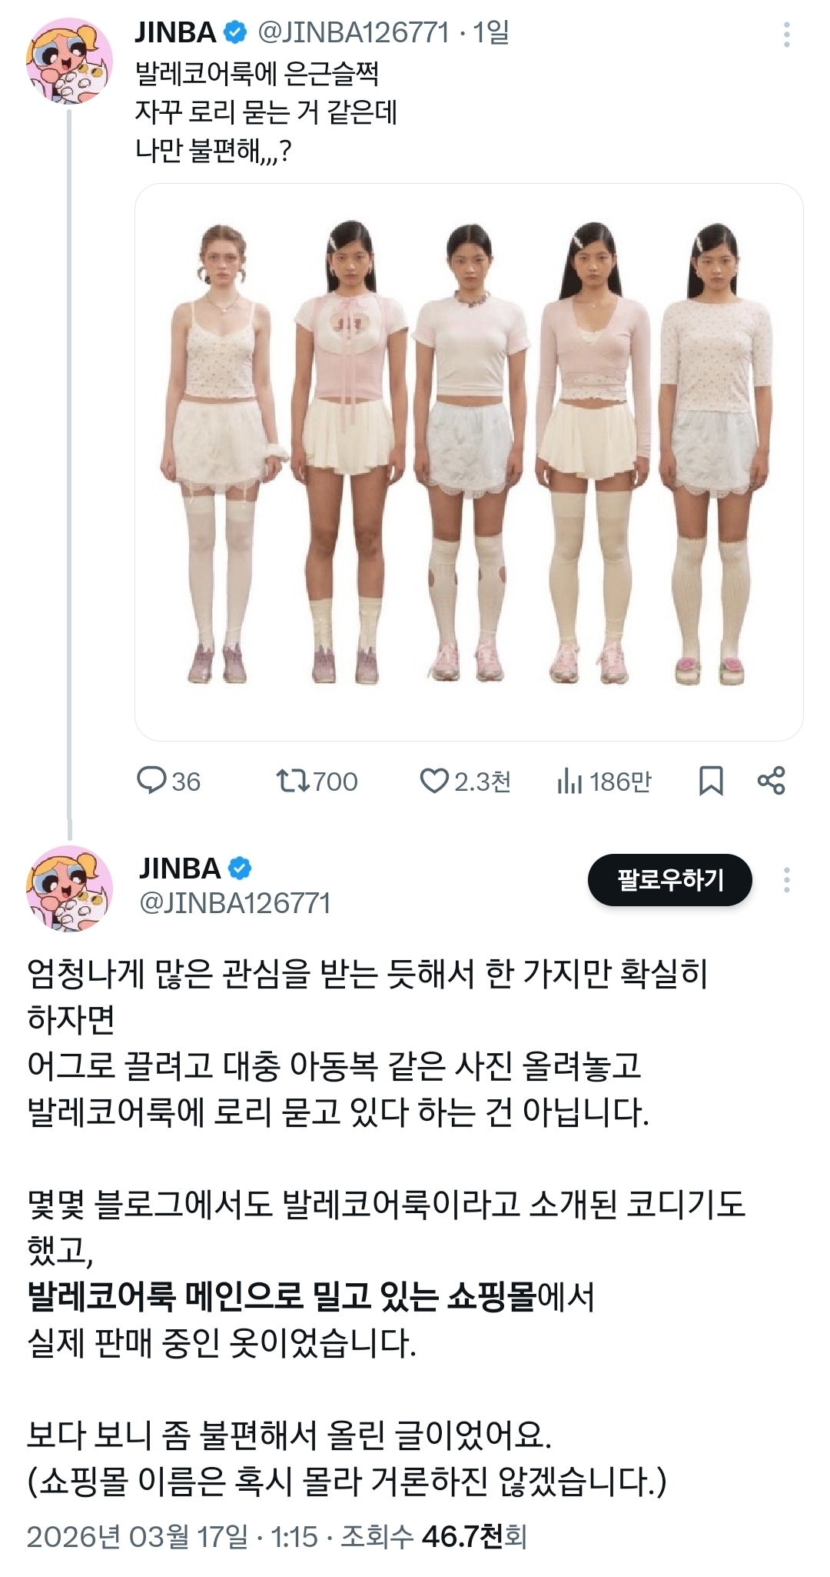Open the attached photo of five models
Screen dimensions: 830x1577
point(469,462)
